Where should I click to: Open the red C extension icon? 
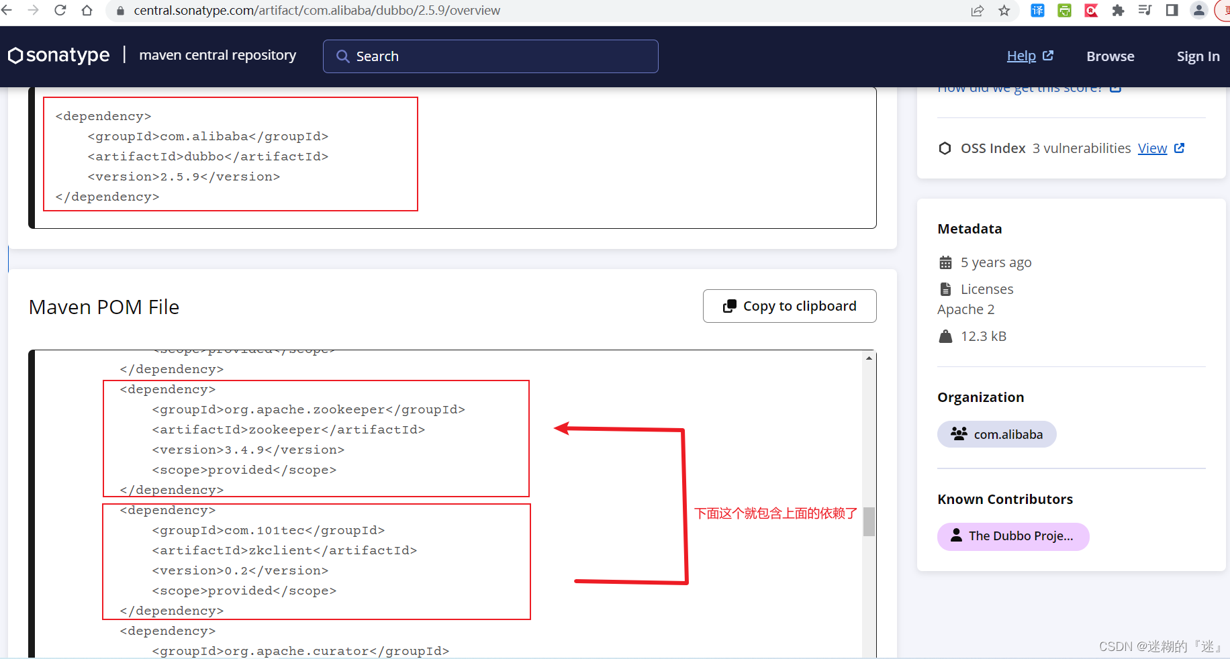click(1091, 11)
